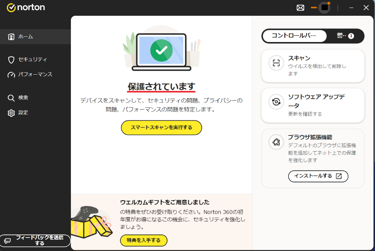Click the magnifier search icon

click(x=11, y=98)
